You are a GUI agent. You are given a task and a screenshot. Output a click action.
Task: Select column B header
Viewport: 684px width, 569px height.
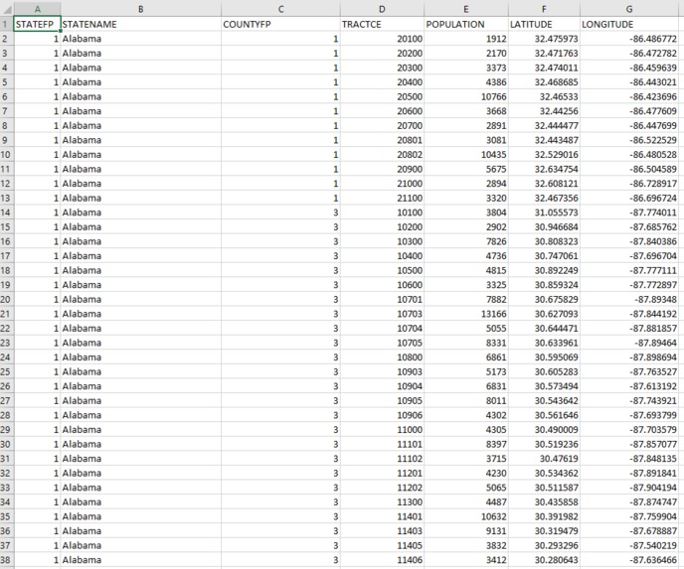(x=140, y=9)
